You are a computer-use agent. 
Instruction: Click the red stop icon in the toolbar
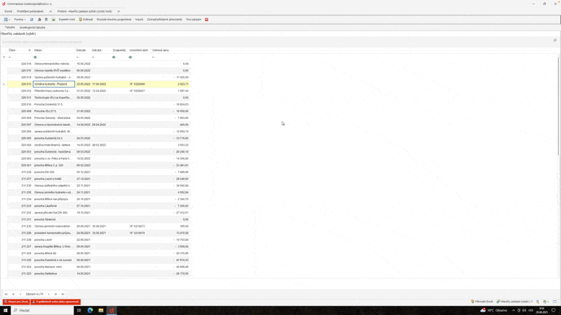tap(206, 20)
